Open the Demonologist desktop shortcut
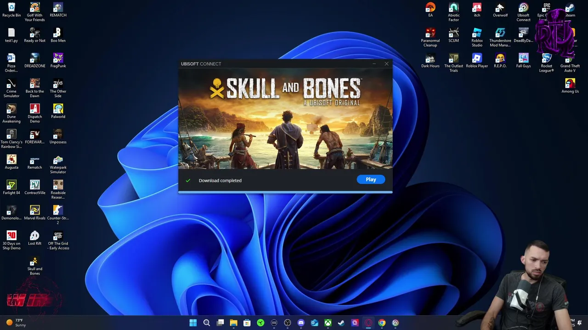The width and height of the screenshot is (588, 330). pyautogui.click(x=11, y=213)
